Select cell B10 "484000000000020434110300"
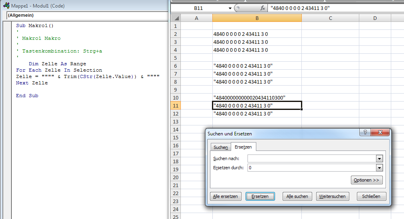404x219 pixels. (x=257, y=98)
